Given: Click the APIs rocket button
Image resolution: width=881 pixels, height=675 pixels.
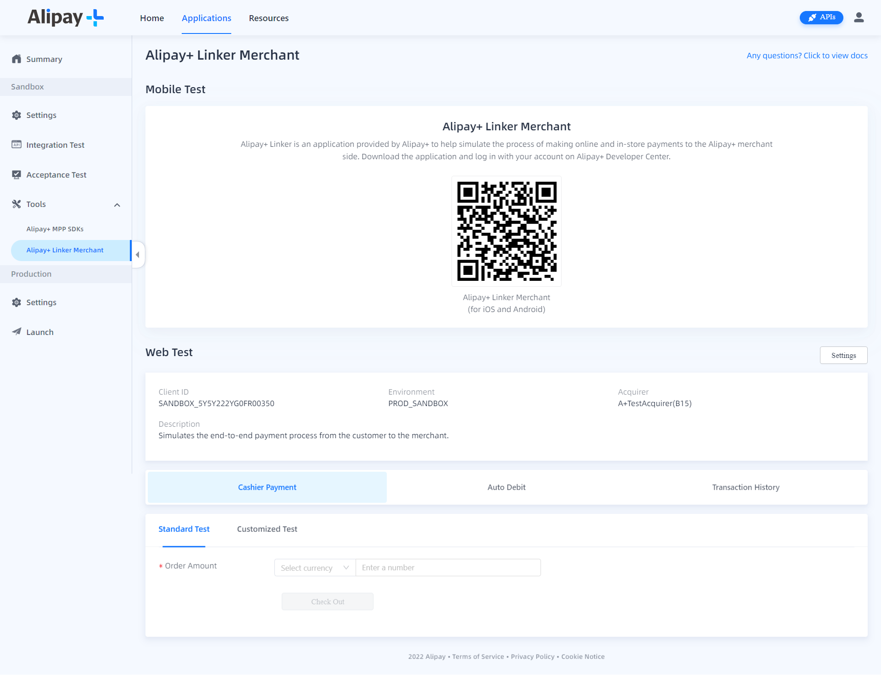Looking at the screenshot, I should (x=821, y=17).
